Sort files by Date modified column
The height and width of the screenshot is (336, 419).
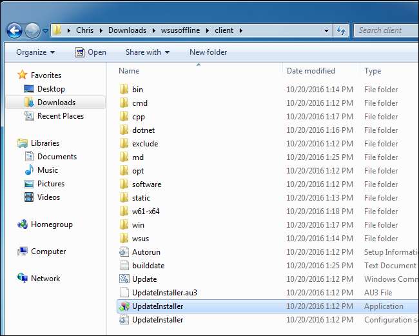[311, 71]
